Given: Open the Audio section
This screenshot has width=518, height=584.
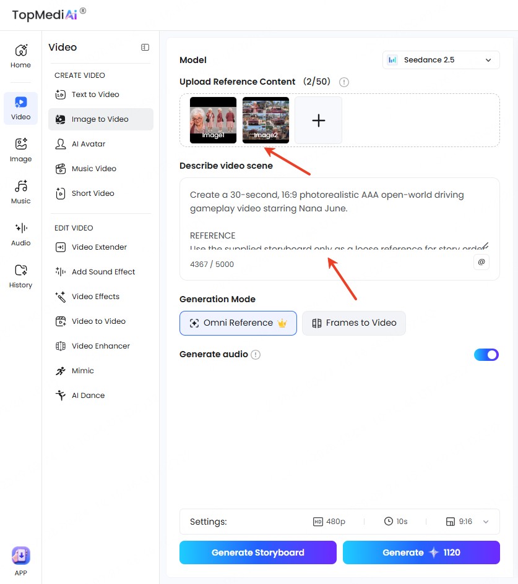Looking at the screenshot, I should pyautogui.click(x=20, y=234).
